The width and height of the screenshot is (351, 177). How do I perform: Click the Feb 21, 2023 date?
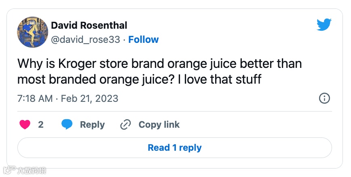click(x=90, y=98)
